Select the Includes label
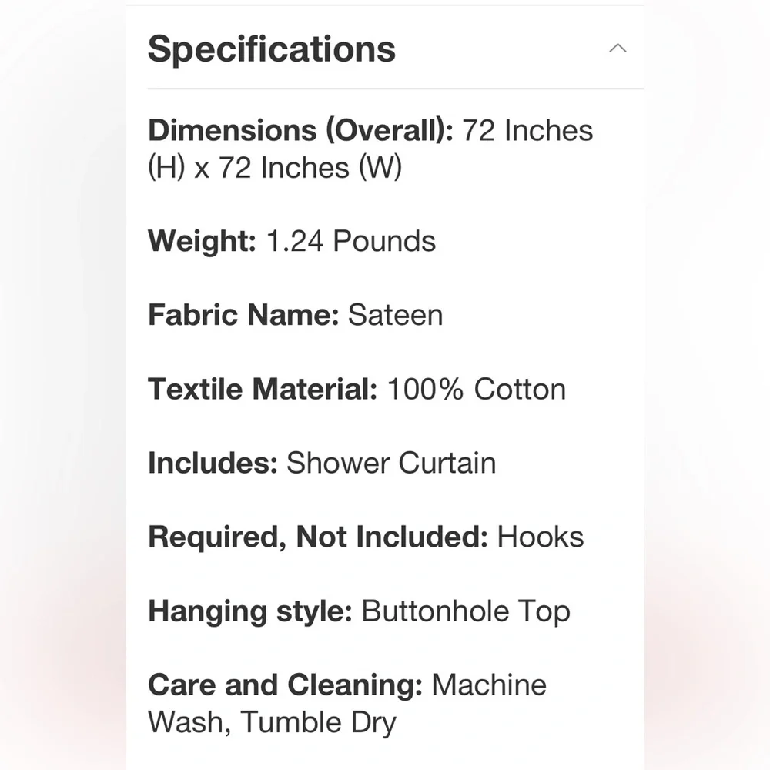This screenshot has height=770, width=770. [213, 463]
